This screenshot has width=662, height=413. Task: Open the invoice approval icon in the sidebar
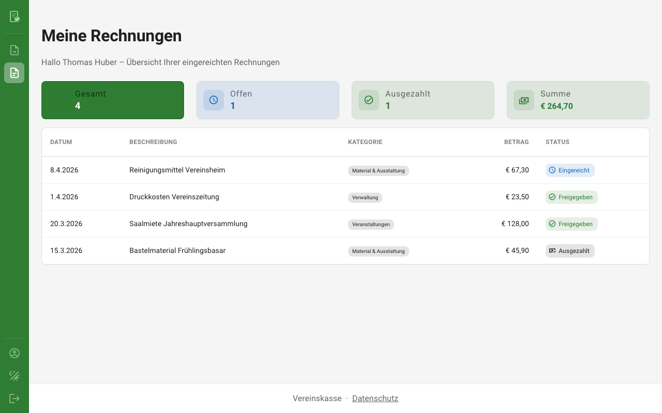pos(14,17)
